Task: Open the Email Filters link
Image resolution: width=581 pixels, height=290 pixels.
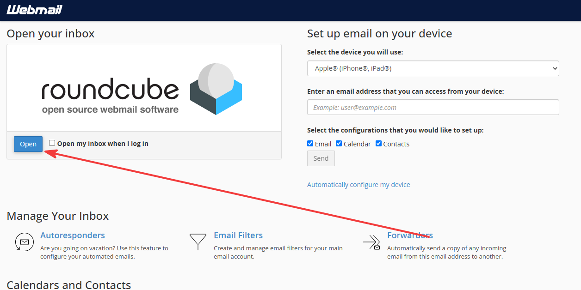Action: coord(238,236)
